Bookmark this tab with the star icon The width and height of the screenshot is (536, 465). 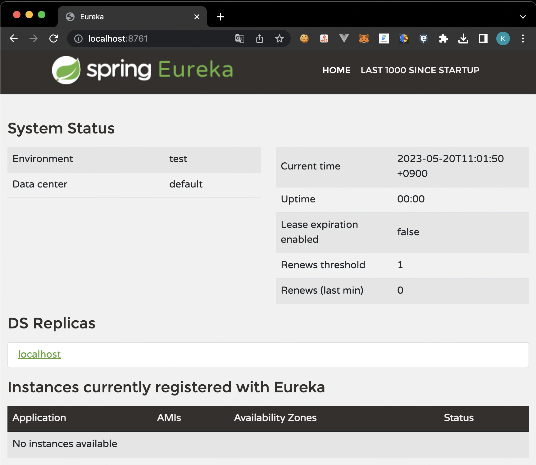tap(279, 38)
